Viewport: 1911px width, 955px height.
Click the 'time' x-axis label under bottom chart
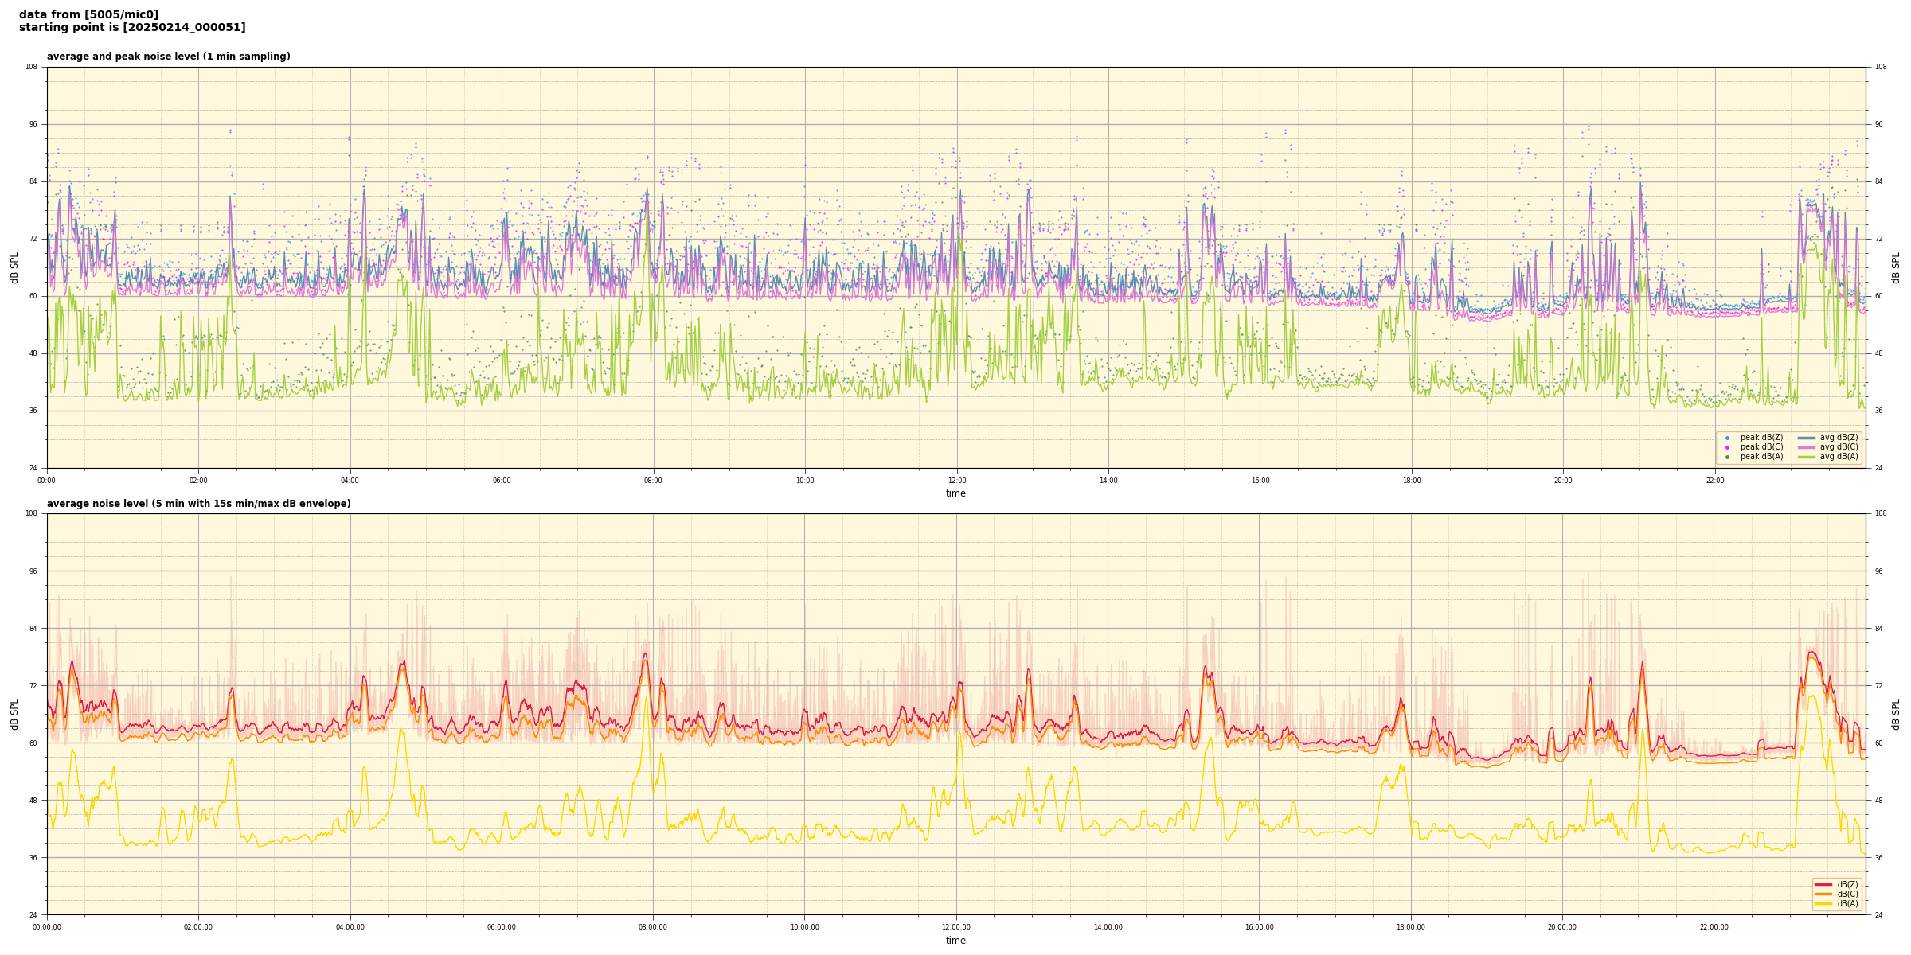point(955,941)
